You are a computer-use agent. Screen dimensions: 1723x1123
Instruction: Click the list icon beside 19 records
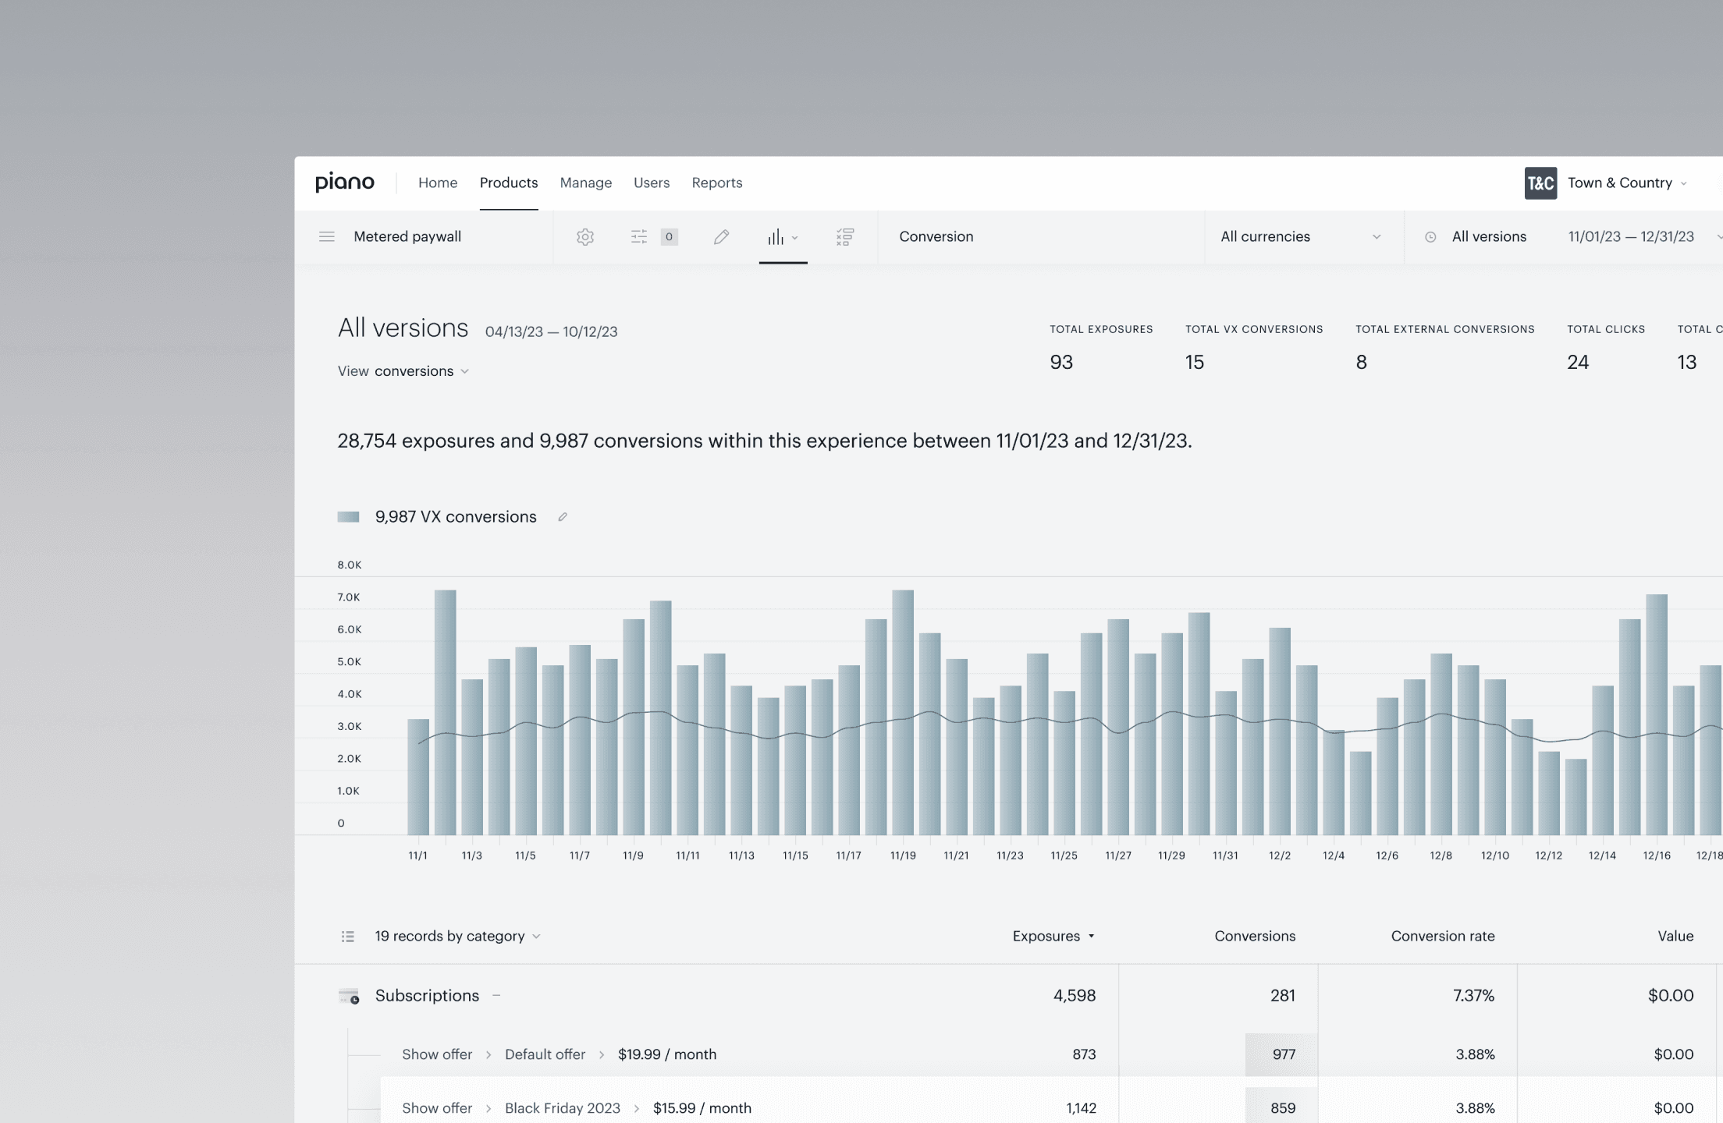tap(348, 936)
